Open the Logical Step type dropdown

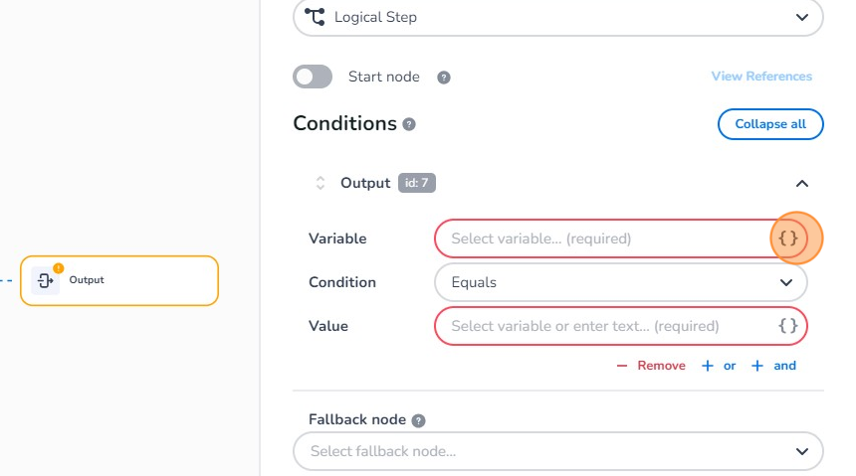[x=558, y=17]
